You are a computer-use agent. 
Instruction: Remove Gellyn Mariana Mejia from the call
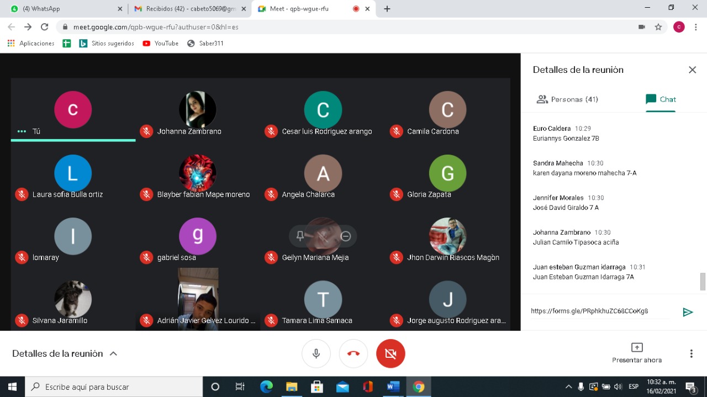point(346,236)
